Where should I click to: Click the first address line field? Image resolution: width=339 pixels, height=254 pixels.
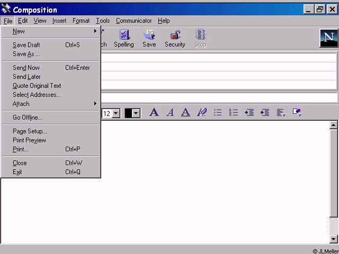coord(218,58)
